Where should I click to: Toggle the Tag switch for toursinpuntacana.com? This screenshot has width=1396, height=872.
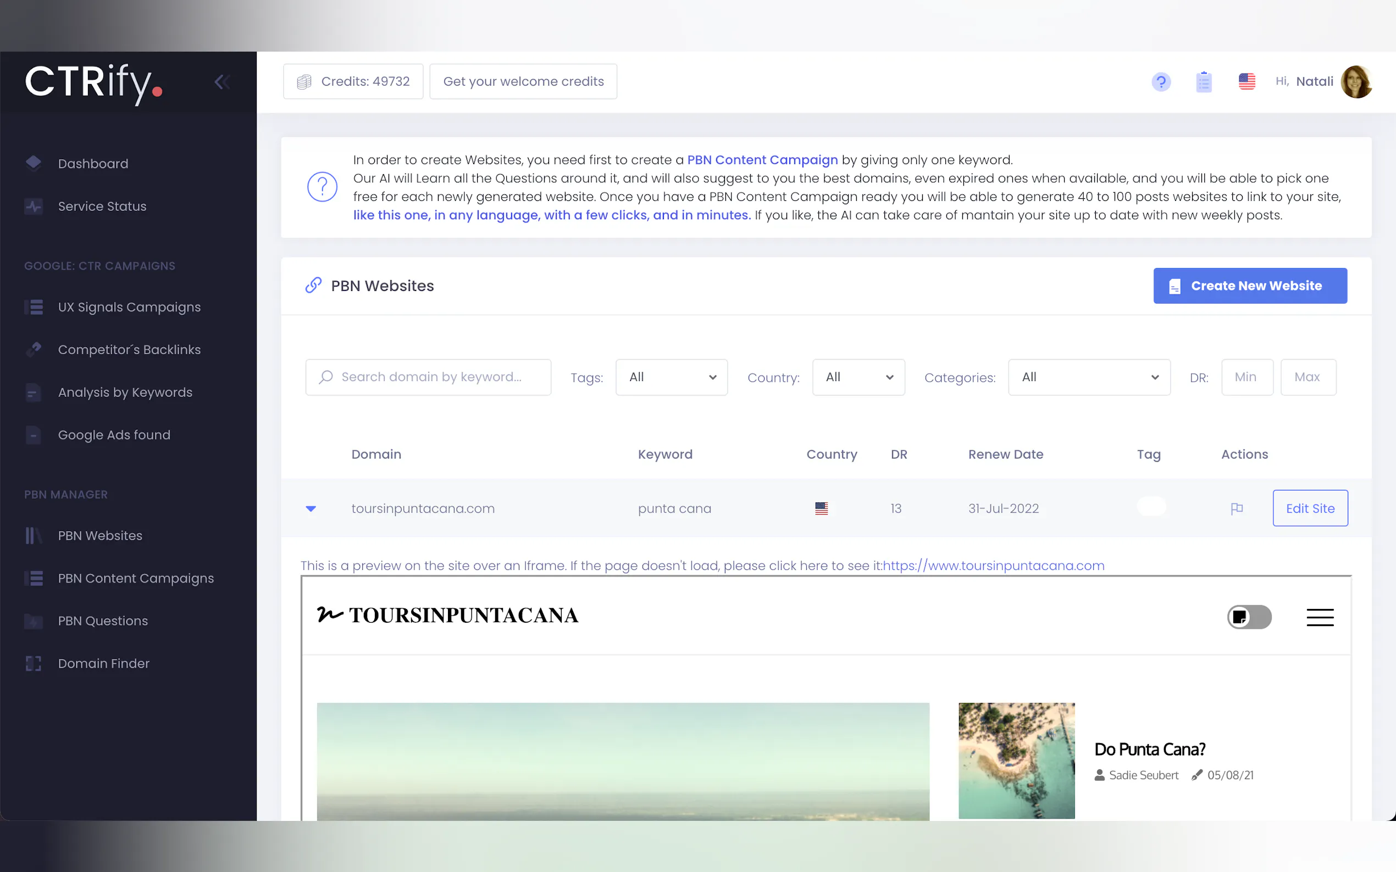point(1151,506)
